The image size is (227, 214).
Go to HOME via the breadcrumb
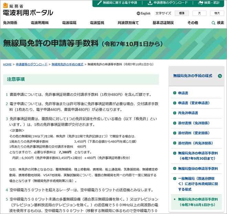point(7,64)
